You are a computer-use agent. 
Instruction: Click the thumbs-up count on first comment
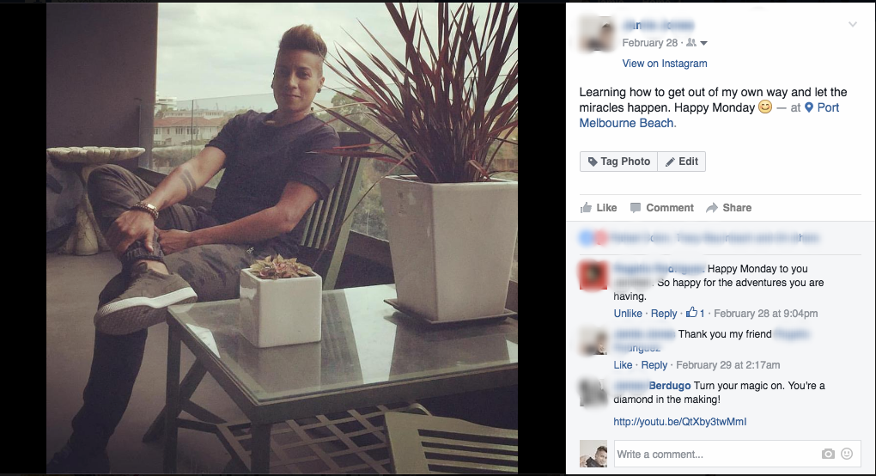pyautogui.click(x=696, y=313)
